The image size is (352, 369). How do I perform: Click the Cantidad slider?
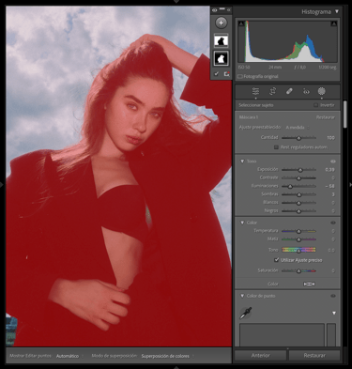point(298,138)
